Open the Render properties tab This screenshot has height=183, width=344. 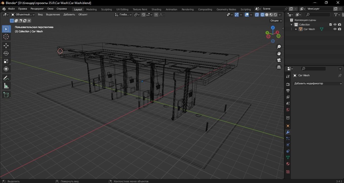pyautogui.click(x=288, y=84)
